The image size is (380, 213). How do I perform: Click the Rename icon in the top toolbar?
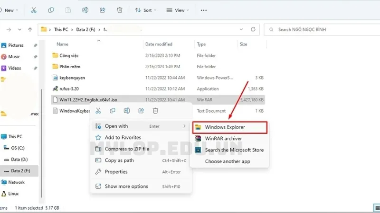pyautogui.click(x=85, y=10)
